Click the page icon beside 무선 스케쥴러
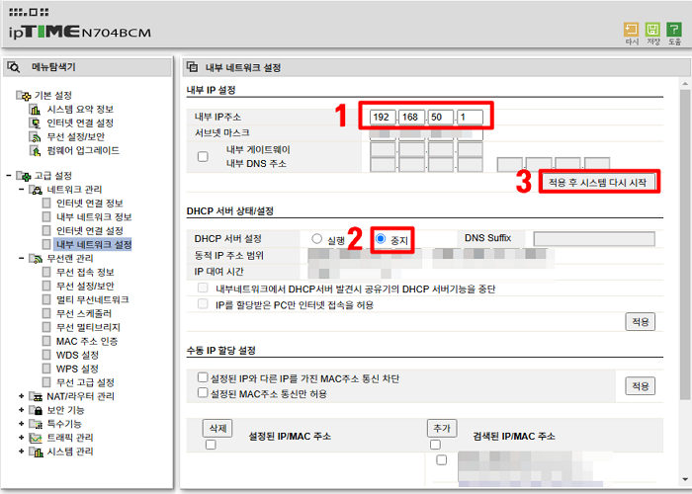The width and height of the screenshot is (692, 494). [46, 313]
